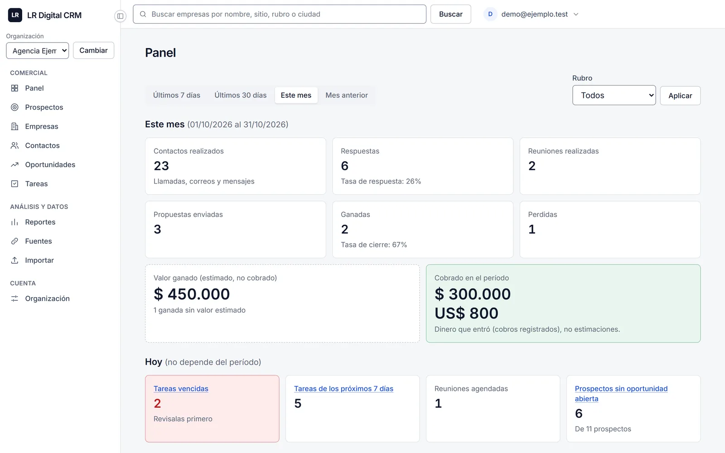The height and width of the screenshot is (453, 725).
Task: Select the Este mes tab
Action: point(296,95)
